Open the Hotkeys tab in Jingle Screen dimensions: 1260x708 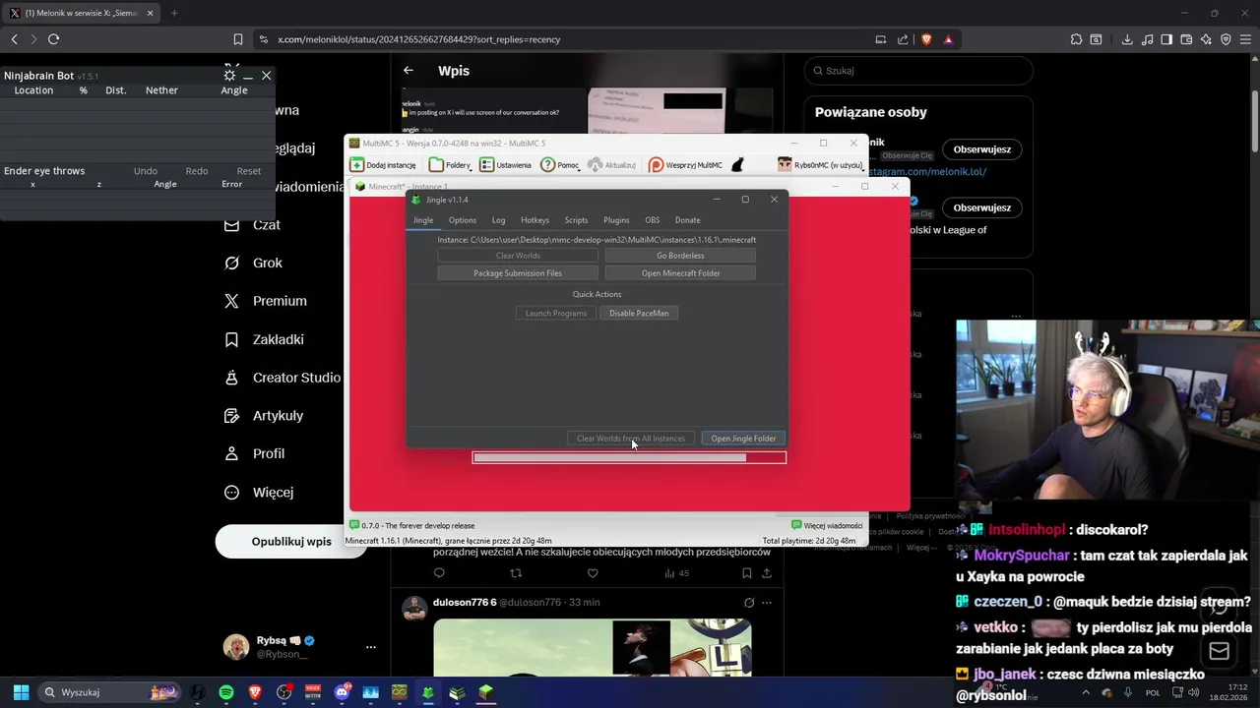click(535, 220)
